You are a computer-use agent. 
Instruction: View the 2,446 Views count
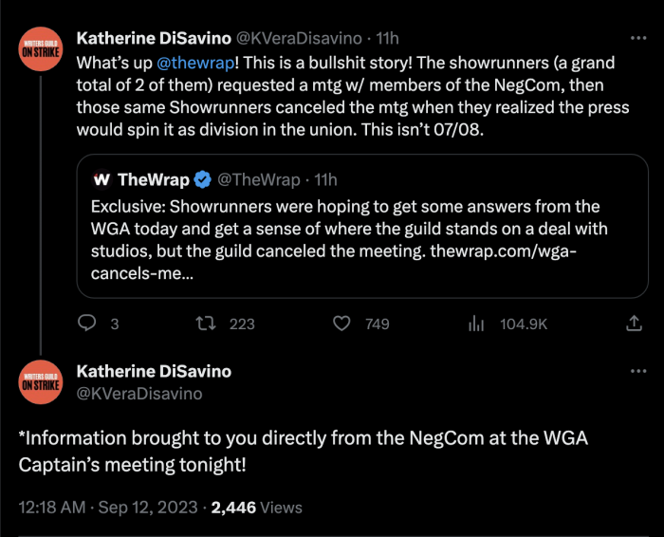coord(255,508)
